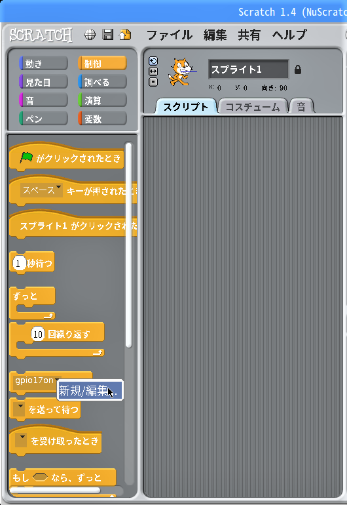Select left-right flip only rotation style
The image size is (347, 505).
click(153, 71)
